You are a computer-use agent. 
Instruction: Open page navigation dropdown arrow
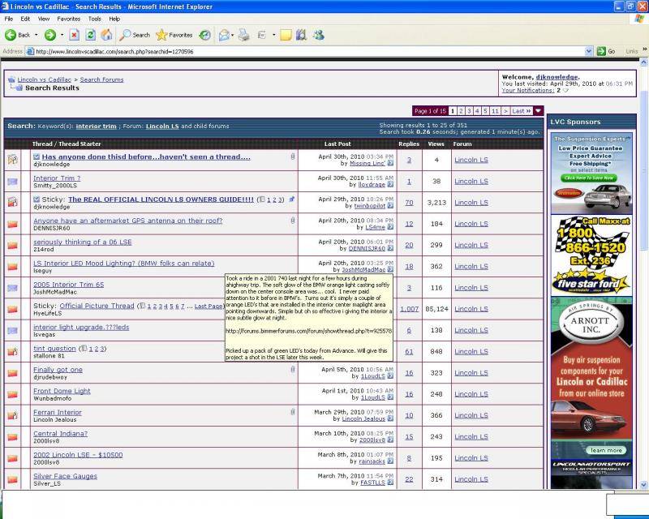(538, 110)
